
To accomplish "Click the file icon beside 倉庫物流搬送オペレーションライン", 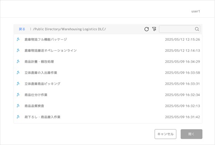I will tap(18, 50).
